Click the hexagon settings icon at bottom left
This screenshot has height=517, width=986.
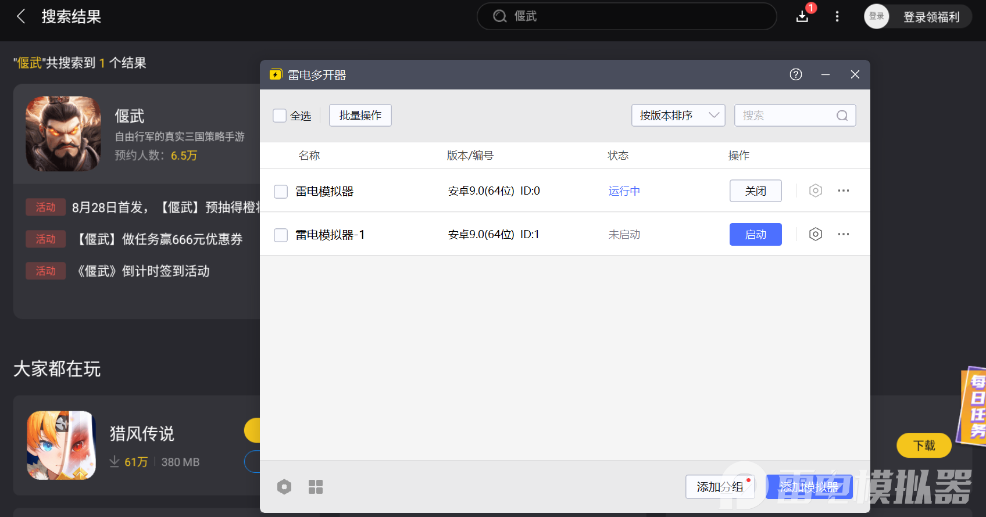click(284, 487)
